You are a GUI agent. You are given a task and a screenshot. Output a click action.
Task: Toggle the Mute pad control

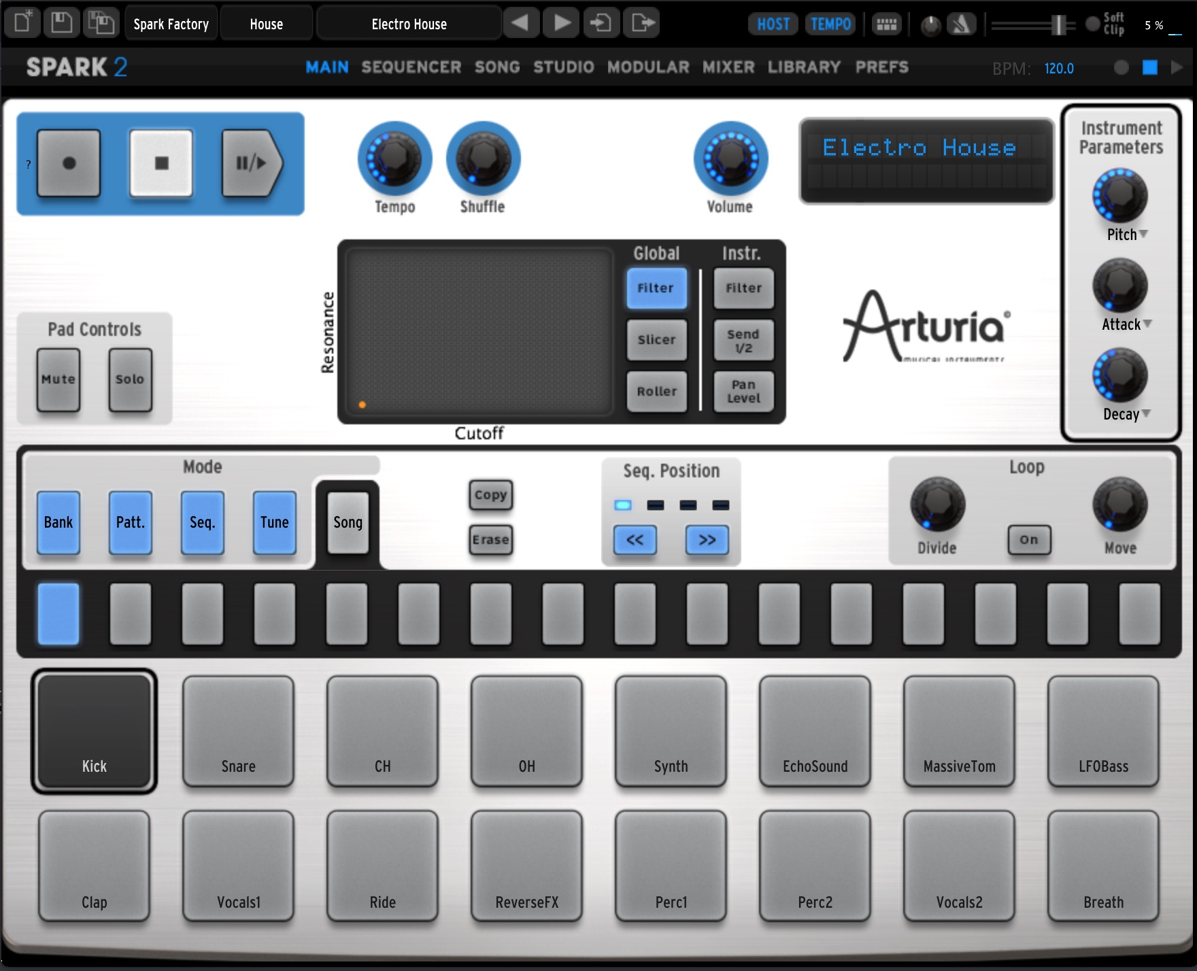58,379
